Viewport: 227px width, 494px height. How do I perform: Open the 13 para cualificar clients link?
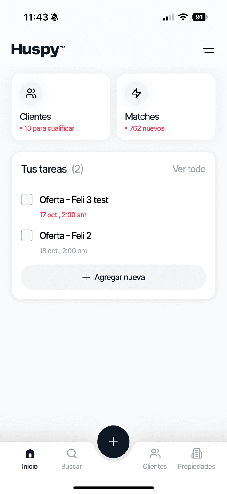point(49,128)
